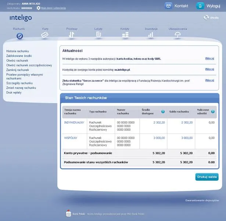This screenshot has width=226, height=221.
Task: Select Zmień nazwę rachunku link
Action: click(x=21, y=88)
